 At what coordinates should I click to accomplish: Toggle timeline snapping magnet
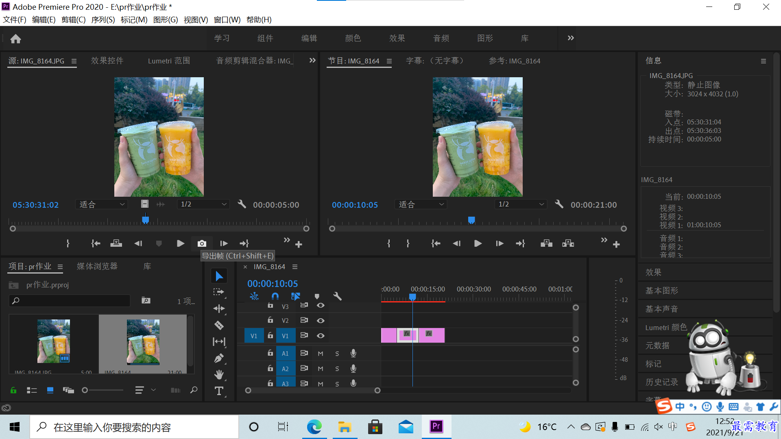(x=275, y=296)
